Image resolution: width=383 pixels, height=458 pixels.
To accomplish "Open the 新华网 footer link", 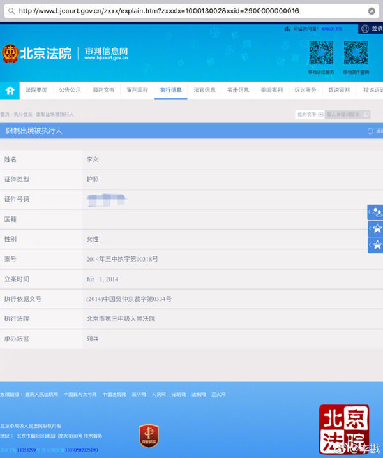I will (139, 395).
